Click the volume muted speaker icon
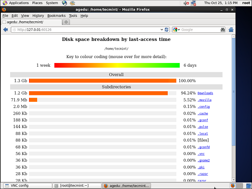Screen dimensions: 252x189 coord(186,3)
